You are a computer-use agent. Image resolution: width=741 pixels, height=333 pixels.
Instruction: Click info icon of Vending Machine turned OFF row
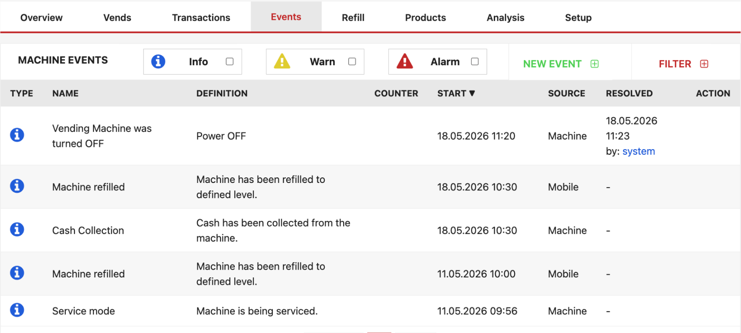[17, 135]
